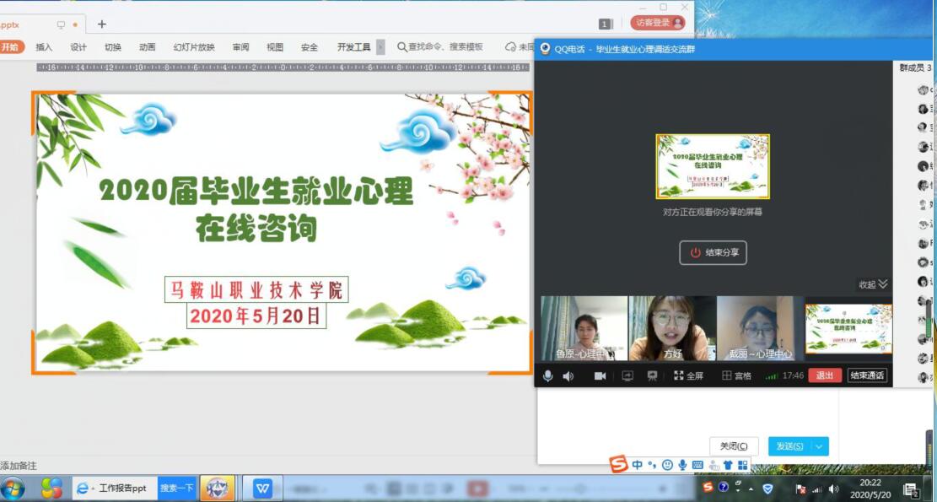Click 结束分享 to stop screen sharing
Viewport: 937px width, 502px height.
713,253
